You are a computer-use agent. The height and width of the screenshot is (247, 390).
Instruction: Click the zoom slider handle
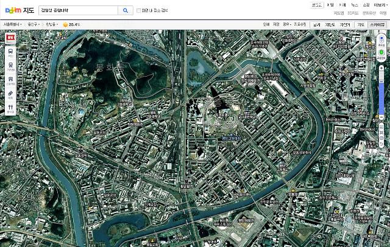(x=381, y=82)
